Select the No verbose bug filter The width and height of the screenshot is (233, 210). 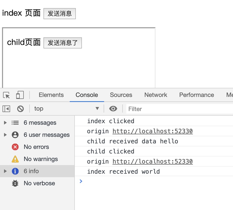39,183
